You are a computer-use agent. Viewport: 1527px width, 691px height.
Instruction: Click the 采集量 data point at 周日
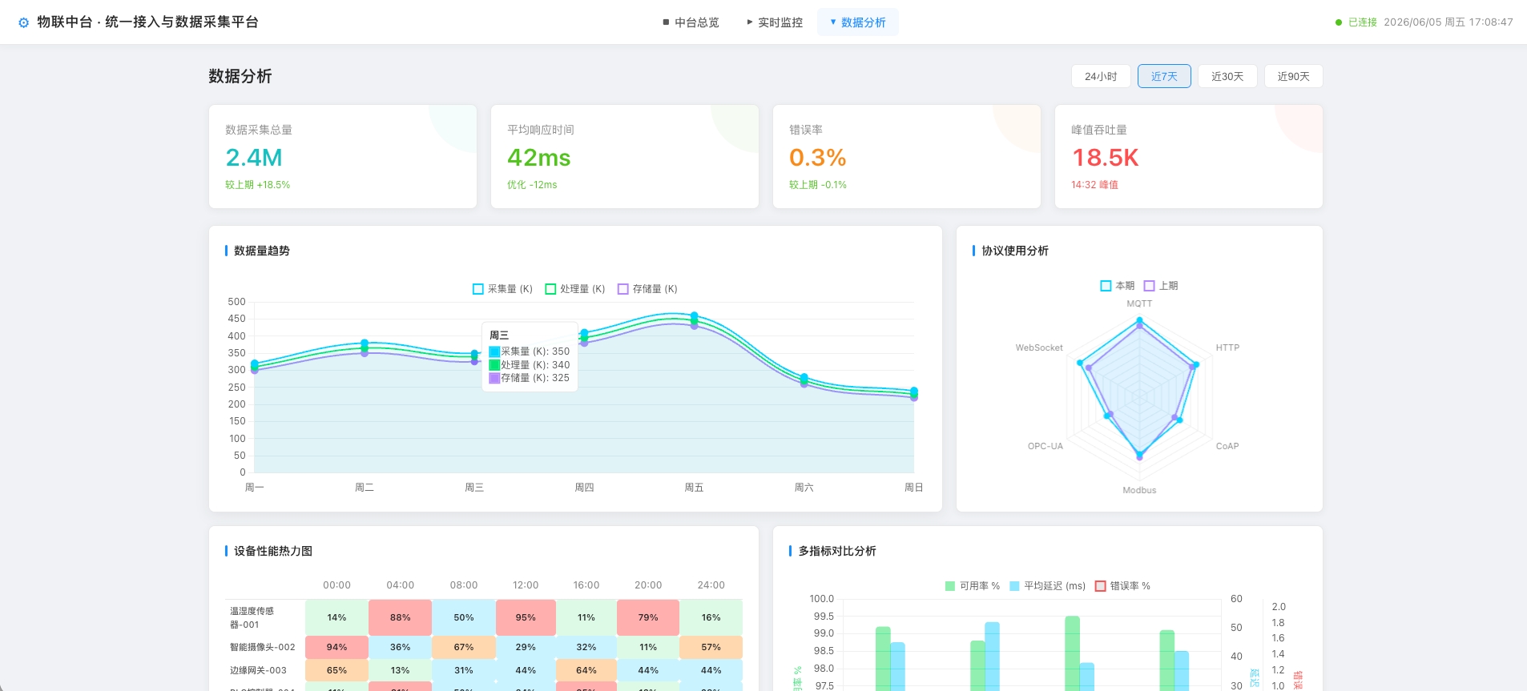[914, 391]
